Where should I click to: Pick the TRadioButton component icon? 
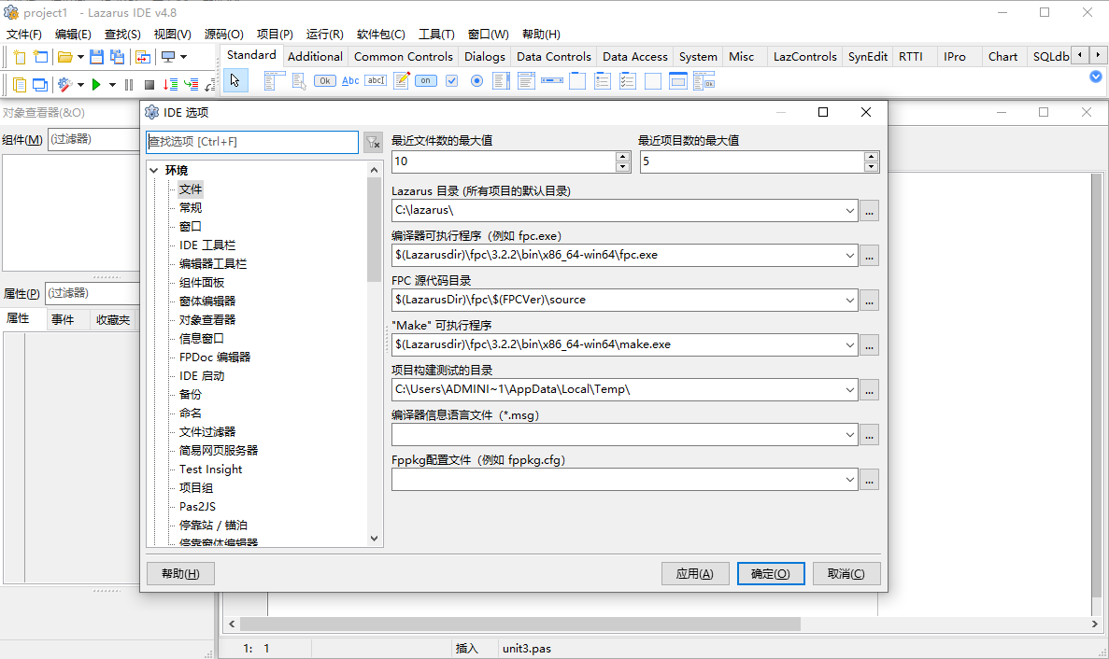tap(476, 81)
